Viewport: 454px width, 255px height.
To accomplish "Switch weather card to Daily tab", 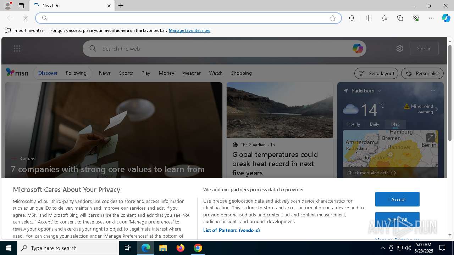I will [x=375, y=124].
